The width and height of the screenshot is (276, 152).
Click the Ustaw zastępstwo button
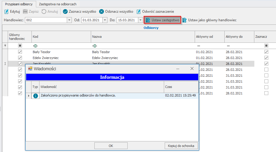tap(162, 20)
